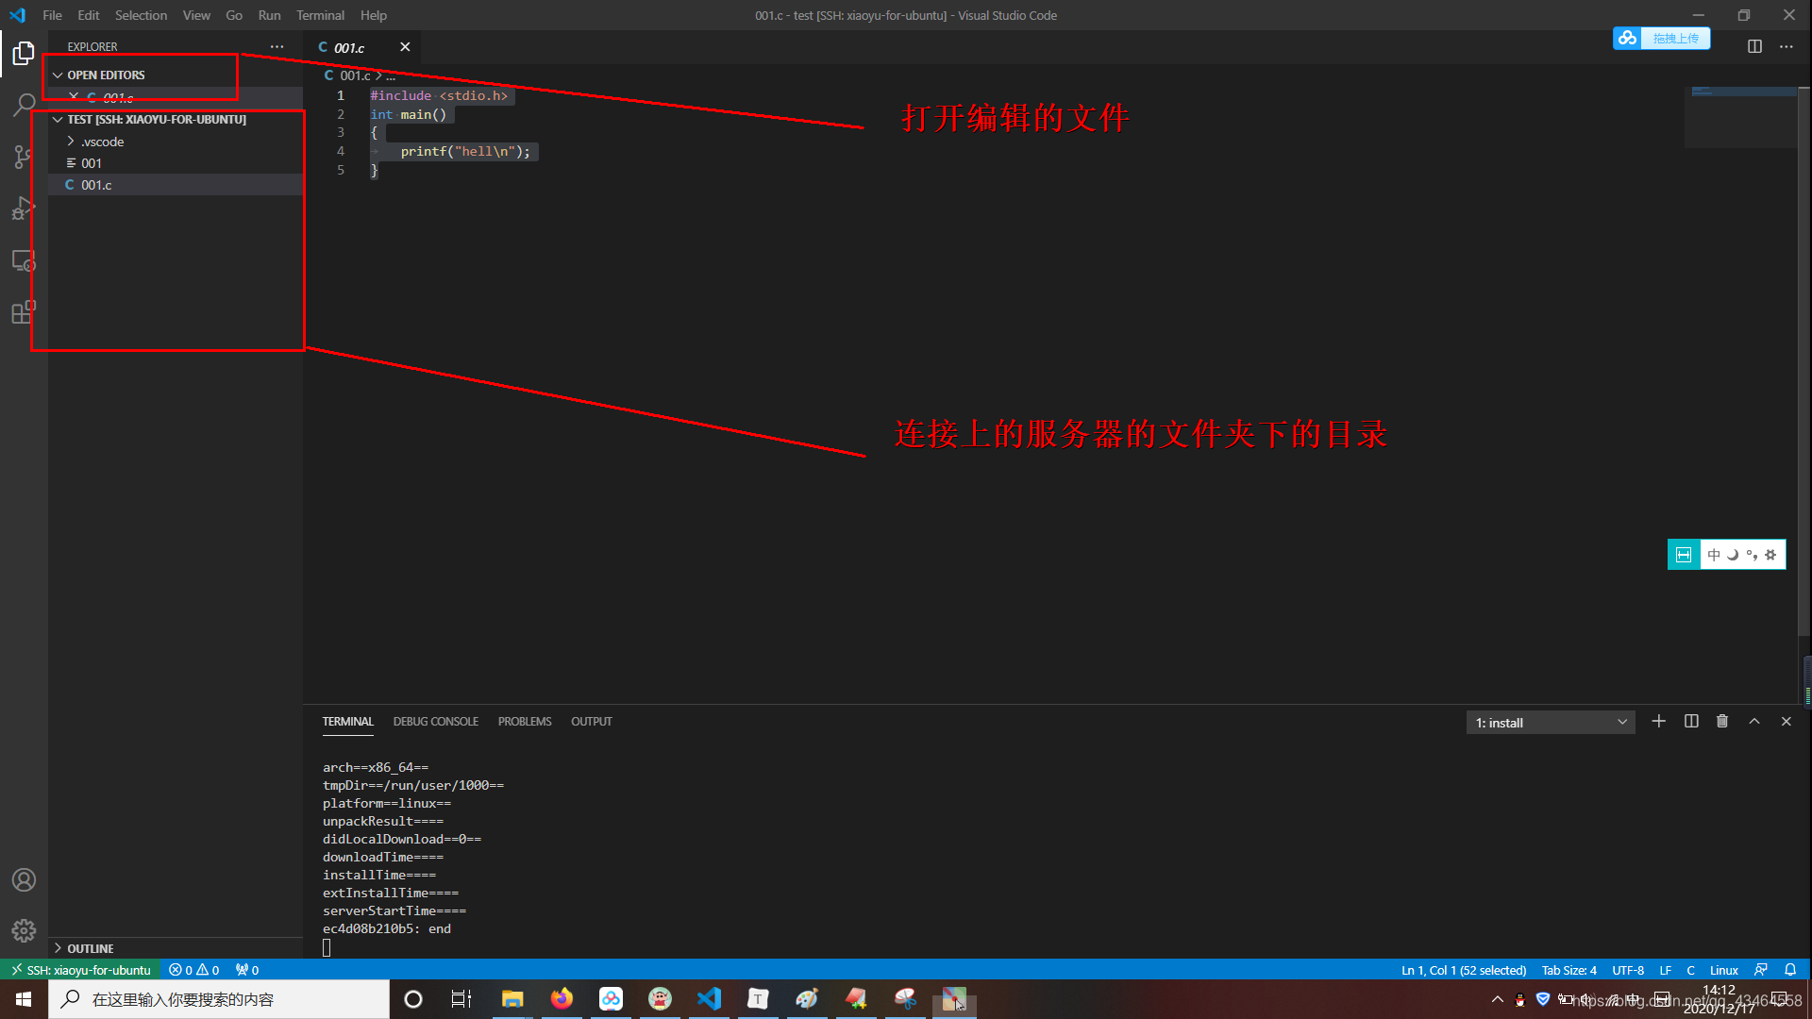Open the File menu
The height and width of the screenshot is (1019, 1812).
(53, 15)
